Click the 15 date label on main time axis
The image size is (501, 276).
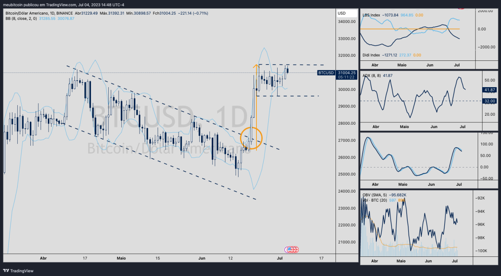point(158,258)
